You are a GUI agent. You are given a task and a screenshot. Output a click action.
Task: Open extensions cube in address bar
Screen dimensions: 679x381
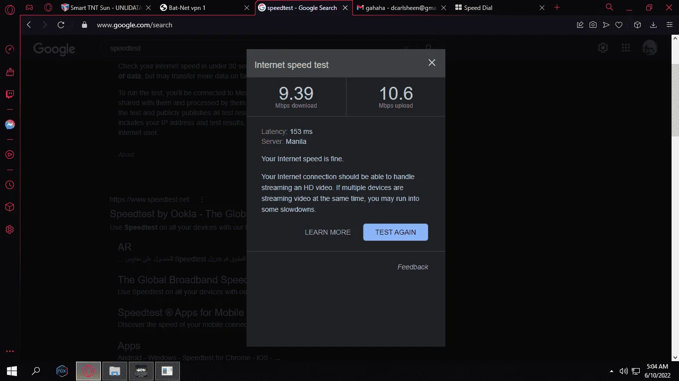click(x=637, y=25)
